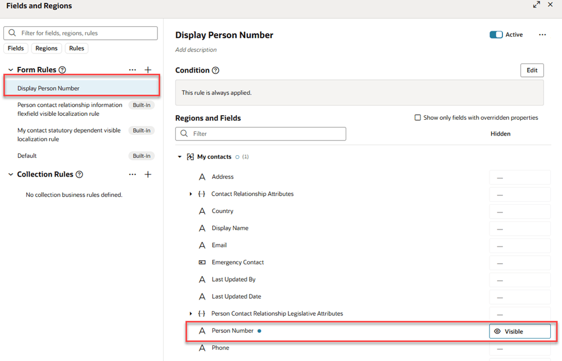Collapse the My contacts region
The image size is (562, 361).
tap(180, 157)
